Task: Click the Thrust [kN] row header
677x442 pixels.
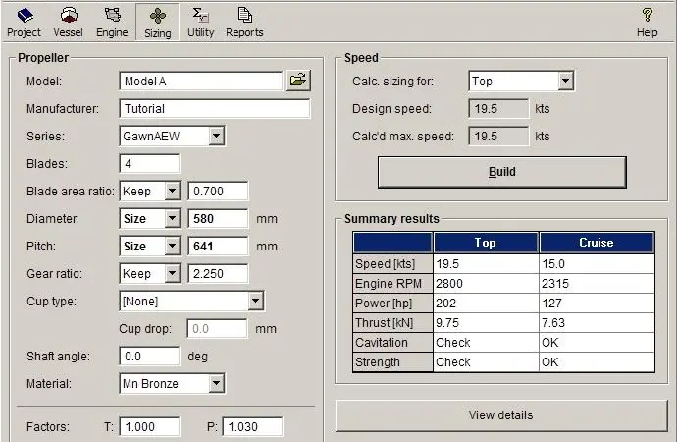Action: point(392,323)
